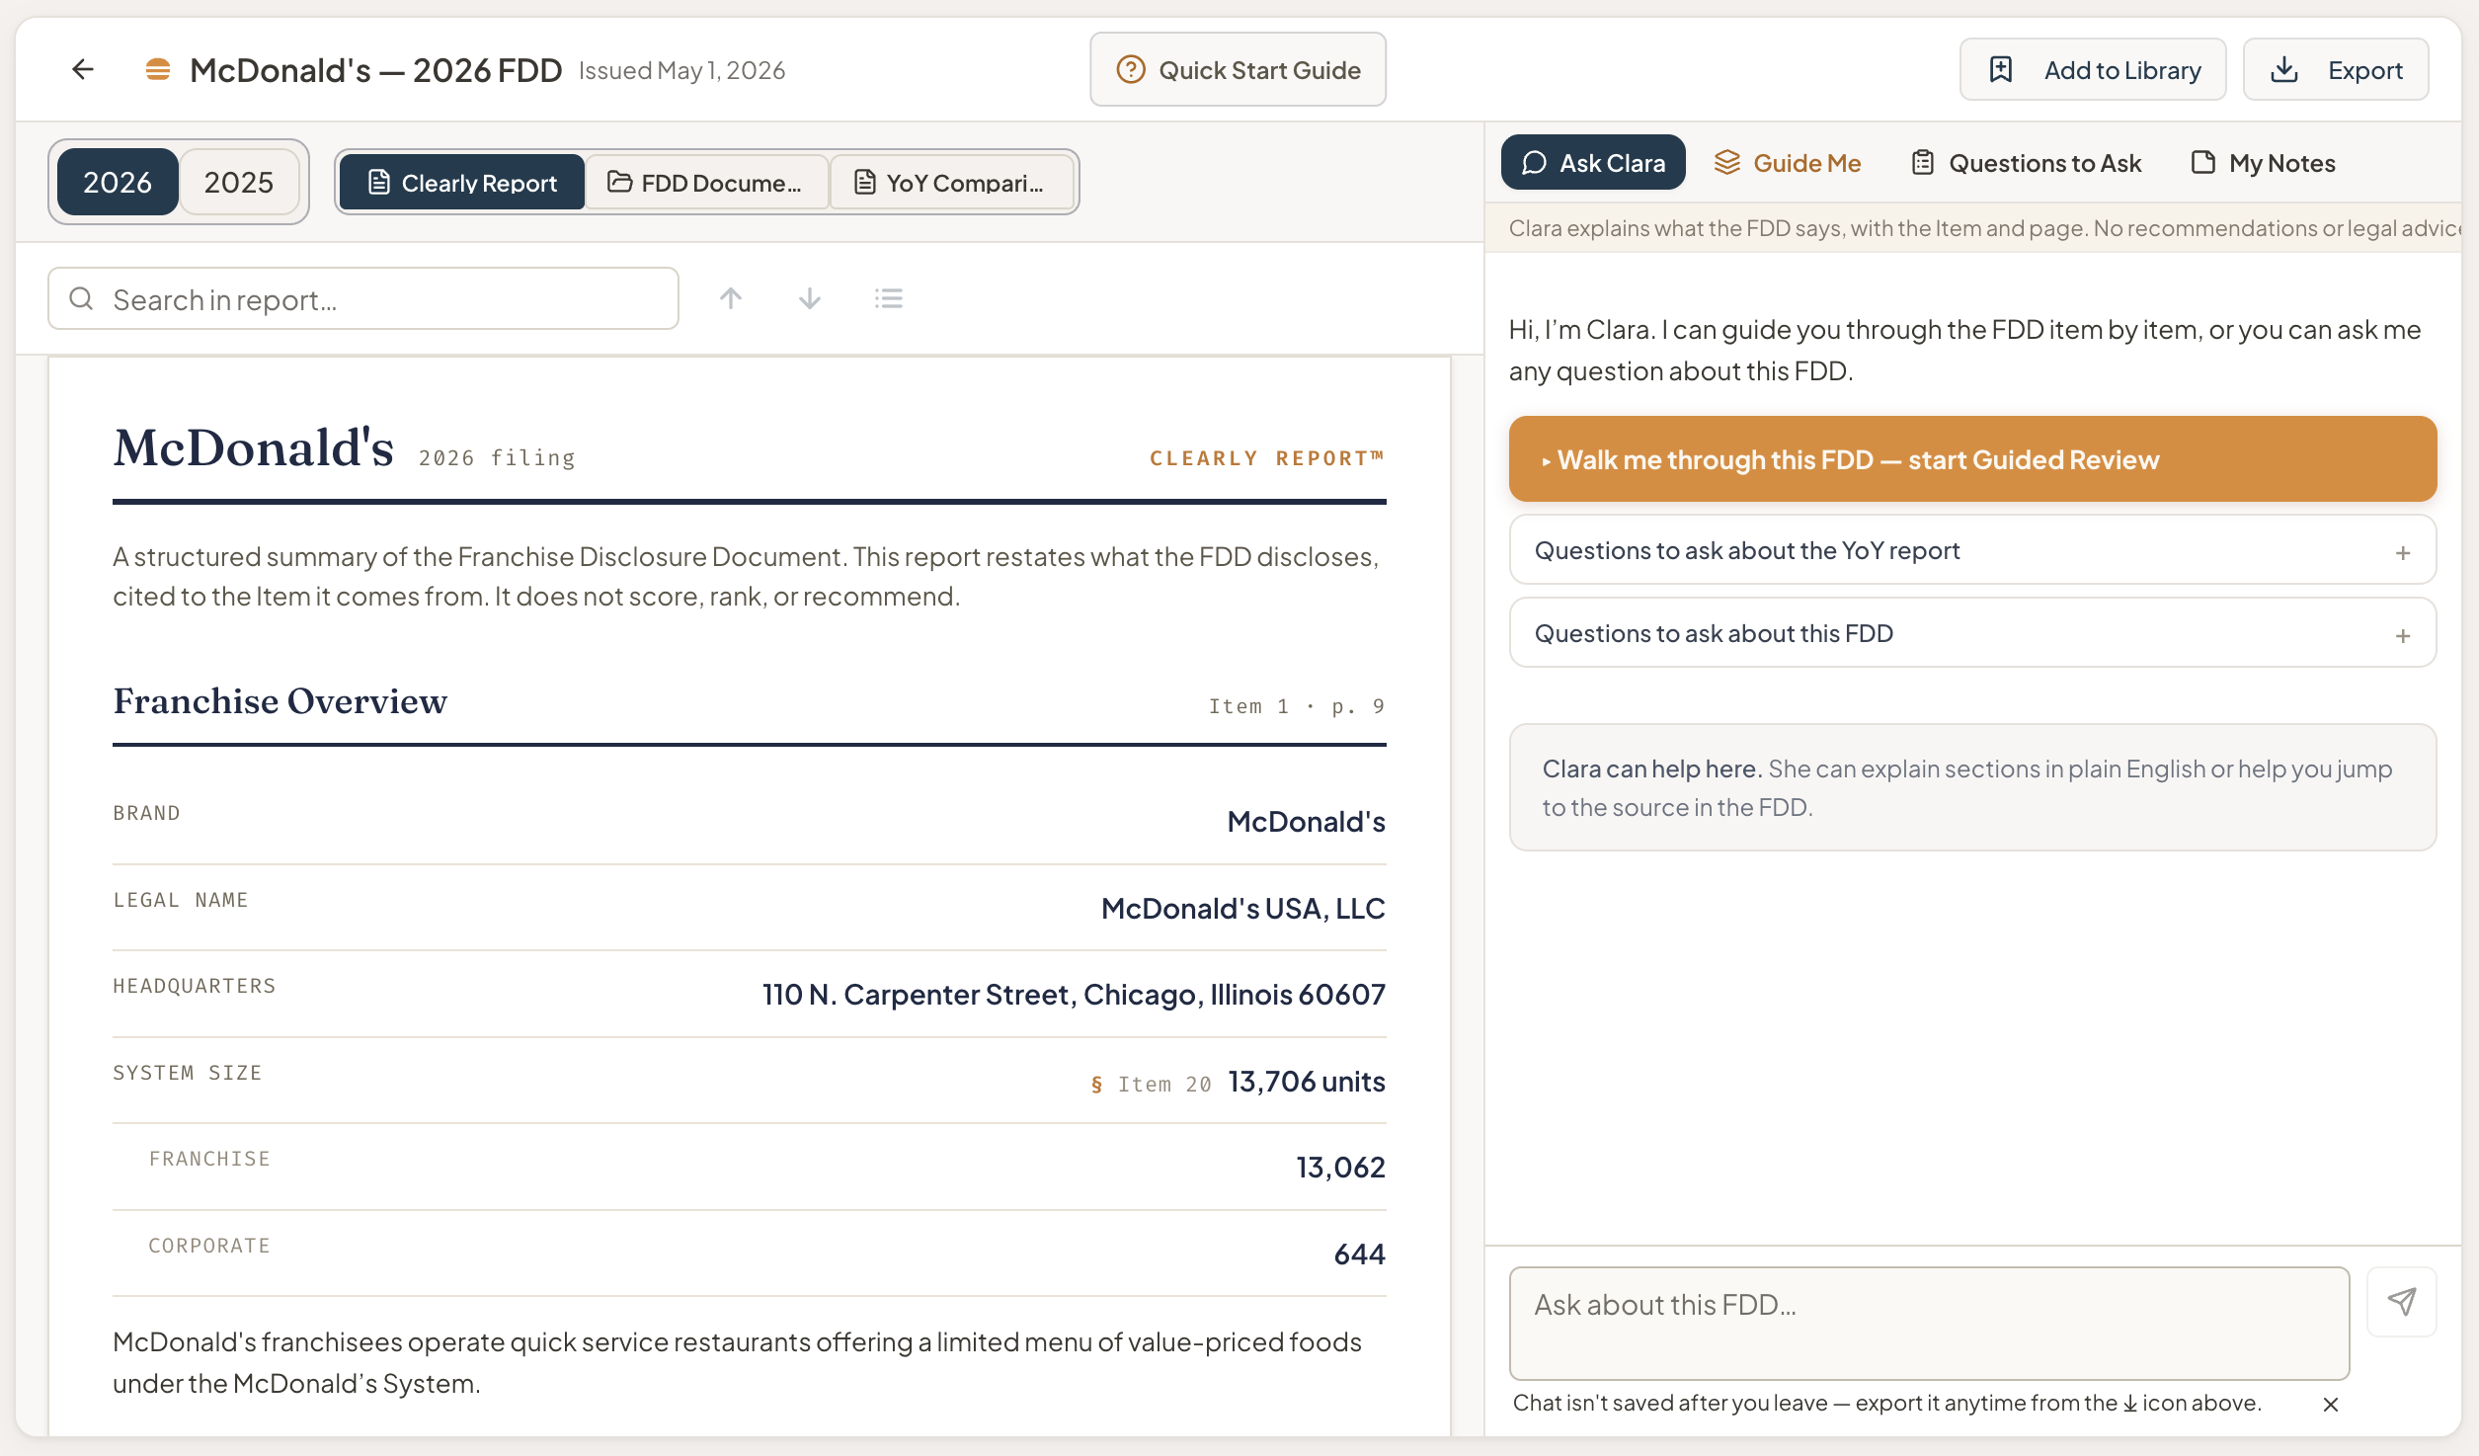Open the FDD Document tab
The image size is (2479, 1456).
(x=706, y=182)
